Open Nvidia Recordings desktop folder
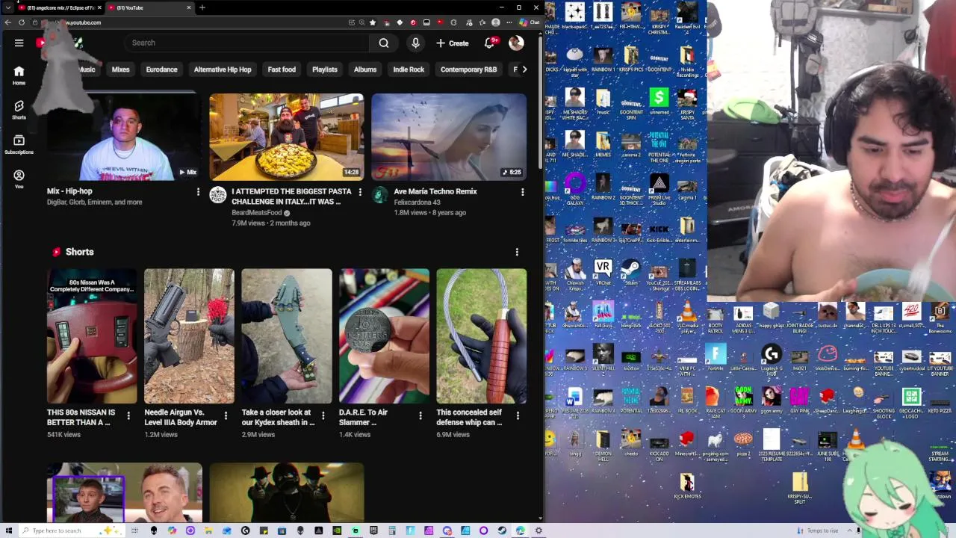 pos(687,61)
